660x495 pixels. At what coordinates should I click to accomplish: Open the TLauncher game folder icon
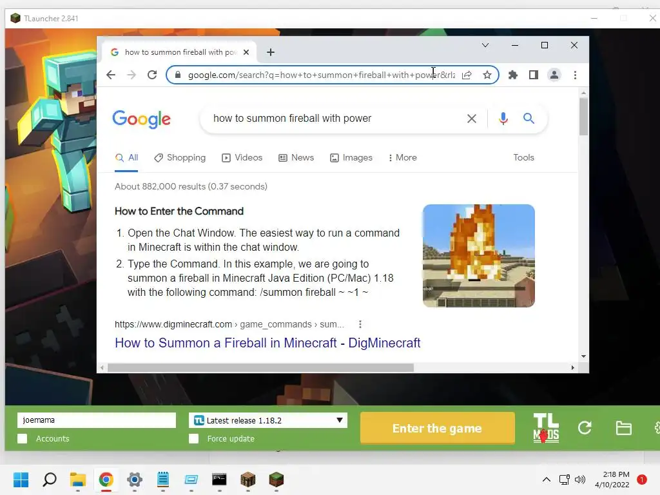tap(623, 428)
